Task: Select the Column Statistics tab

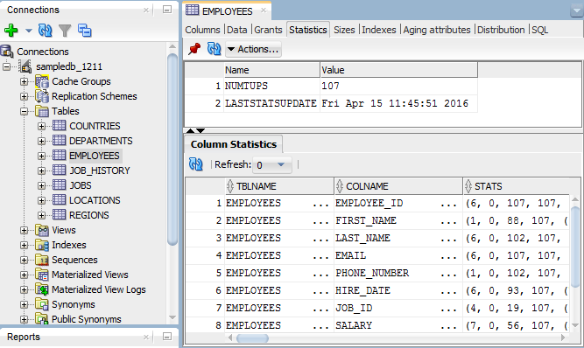Action: tap(234, 144)
